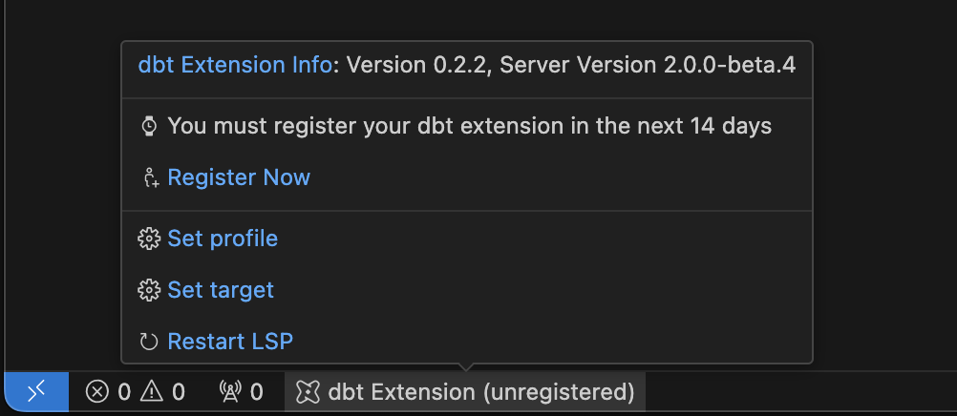
Task: Open the forwarded ports broadcast icon
Action: tap(230, 391)
